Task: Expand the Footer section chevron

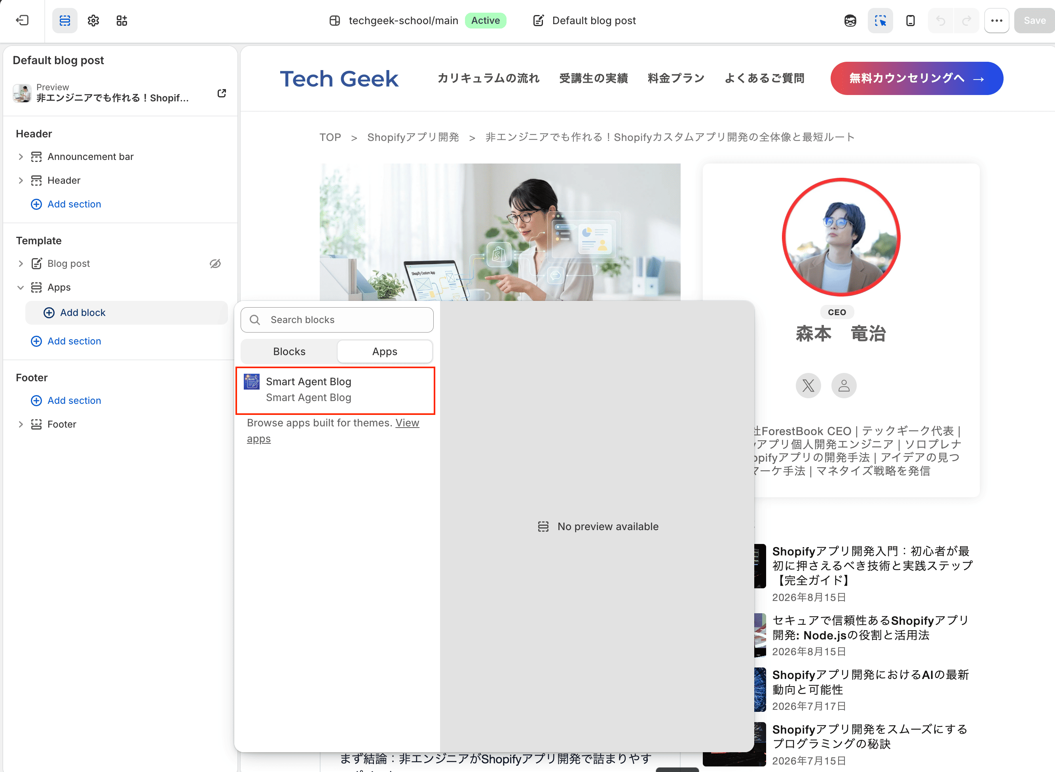Action: coord(20,424)
